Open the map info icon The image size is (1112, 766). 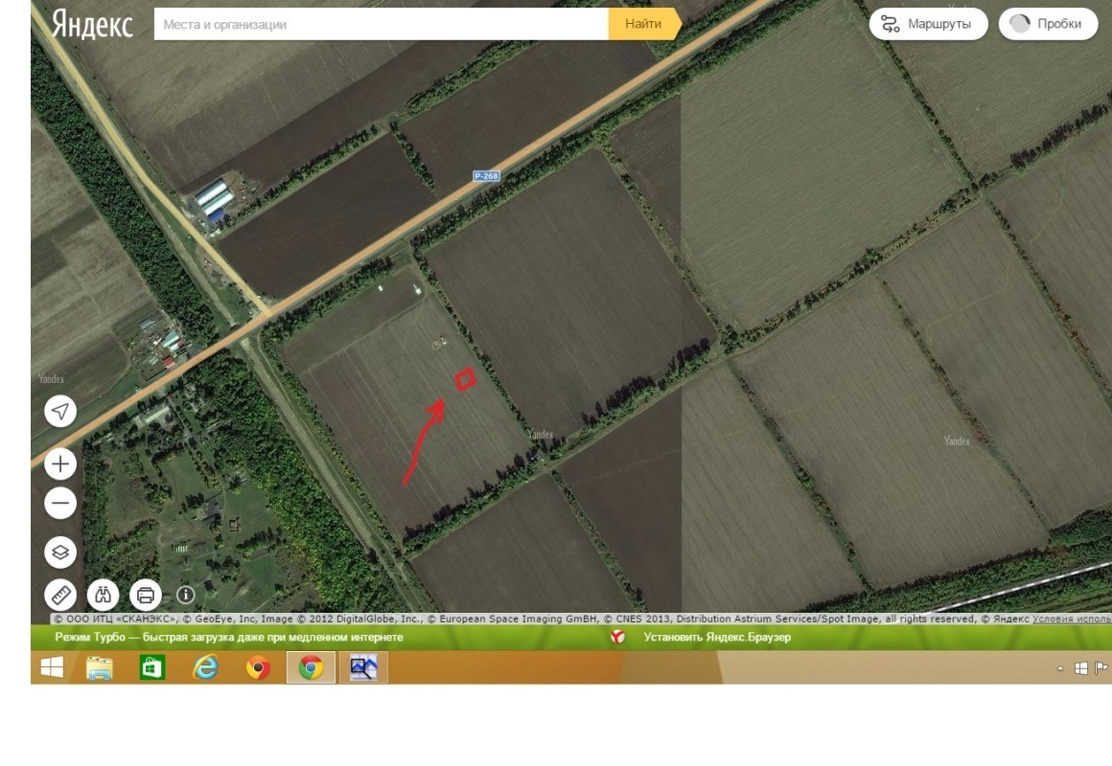[186, 596]
